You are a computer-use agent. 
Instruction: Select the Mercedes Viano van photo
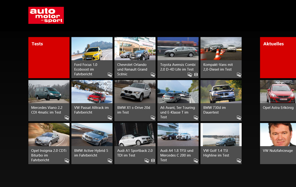(49, 92)
